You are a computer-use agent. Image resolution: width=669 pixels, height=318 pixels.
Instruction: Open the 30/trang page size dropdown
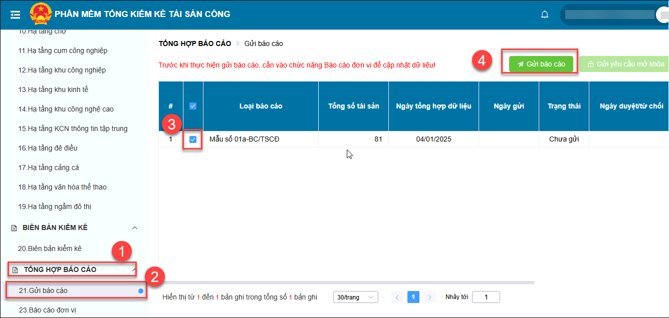356,297
